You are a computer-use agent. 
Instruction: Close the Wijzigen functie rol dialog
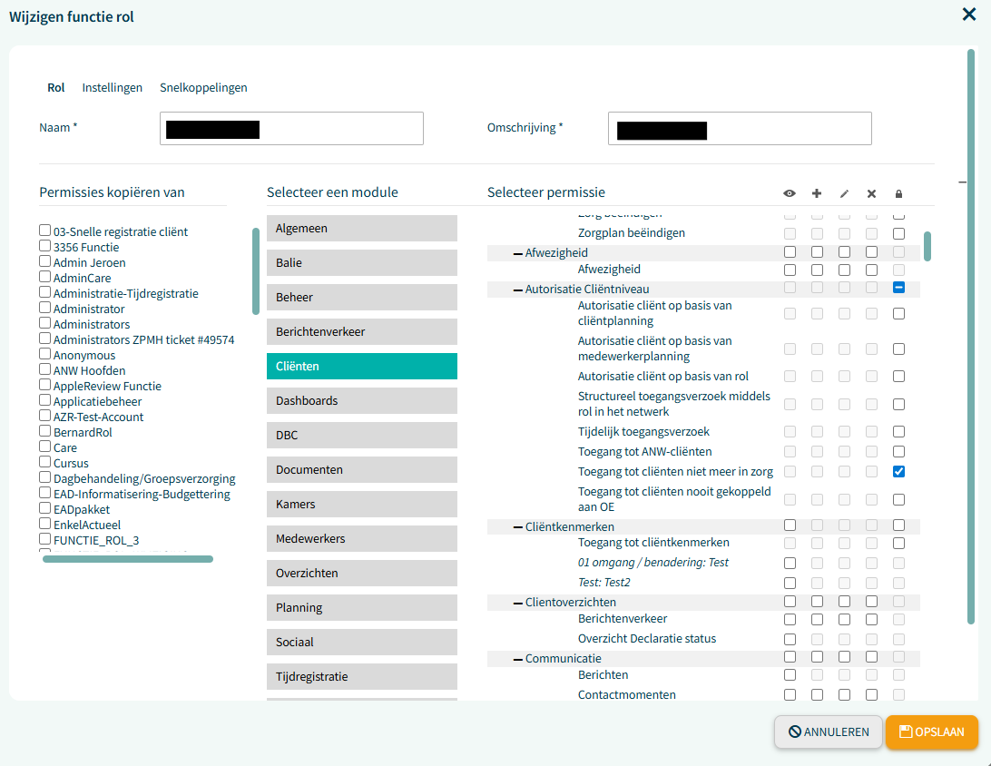click(969, 15)
